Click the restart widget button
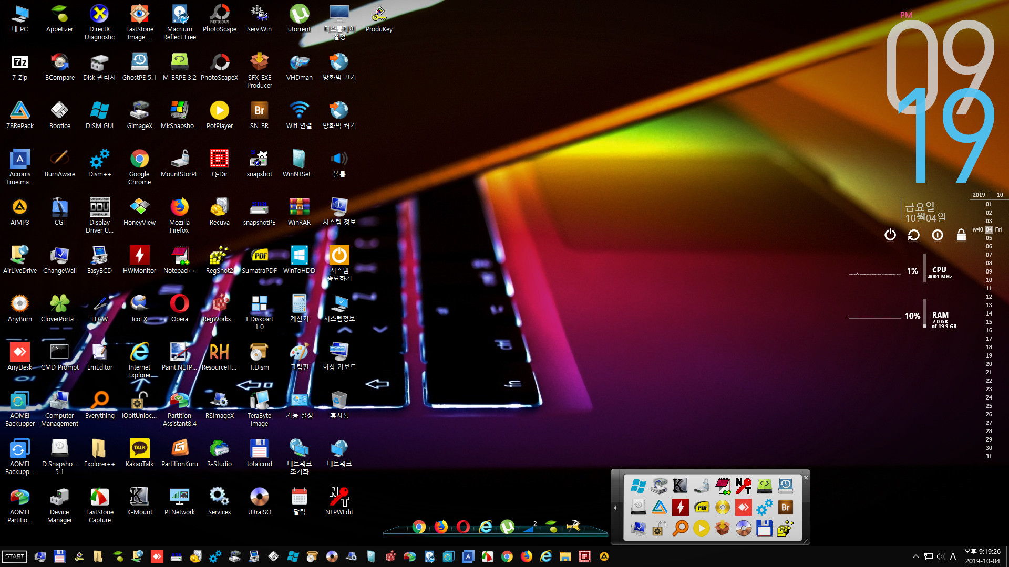 [914, 235]
